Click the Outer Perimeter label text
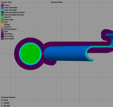The height and width of the screenshot is (107, 113). (x=11, y=8)
